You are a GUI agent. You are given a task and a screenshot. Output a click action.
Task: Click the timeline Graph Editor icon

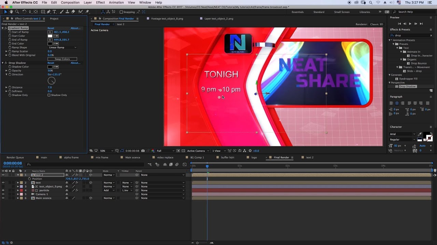coord(185,165)
